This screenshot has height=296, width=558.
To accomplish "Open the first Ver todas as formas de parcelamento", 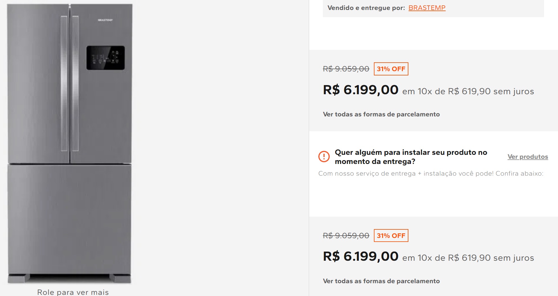I will point(381,114).
